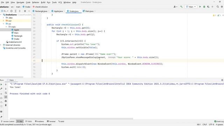Click the gray Stop button in toolbar
224x126 pixels.
tap(212, 7)
